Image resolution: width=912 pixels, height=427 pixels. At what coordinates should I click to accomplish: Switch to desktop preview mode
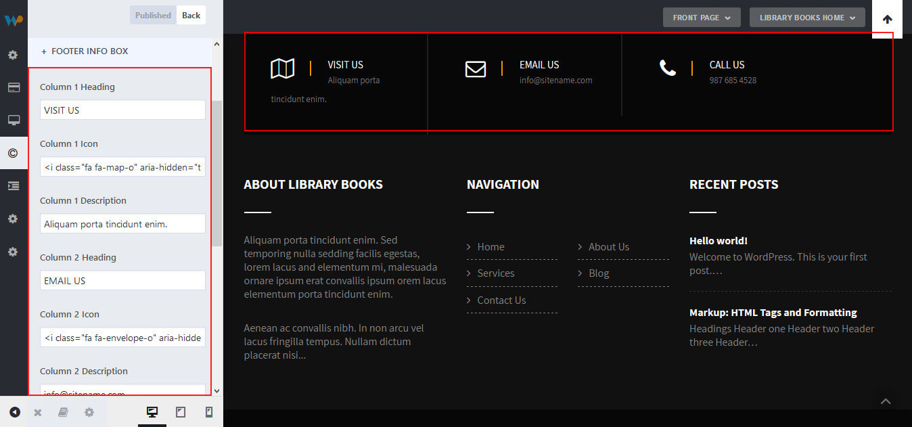(x=152, y=412)
